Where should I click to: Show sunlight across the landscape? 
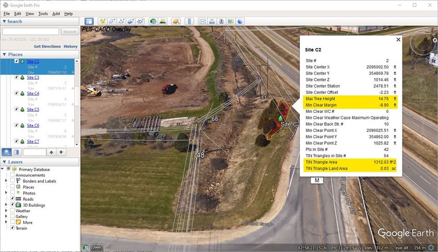point(162,21)
